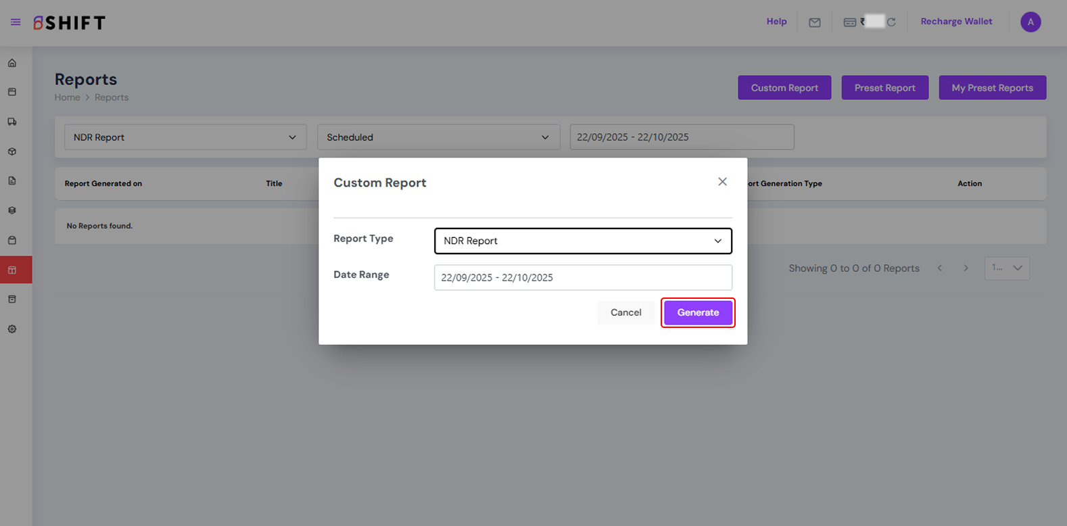Screen dimensions: 1067x526
Task: Open the Preset Report tab button
Action: tap(884, 88)
